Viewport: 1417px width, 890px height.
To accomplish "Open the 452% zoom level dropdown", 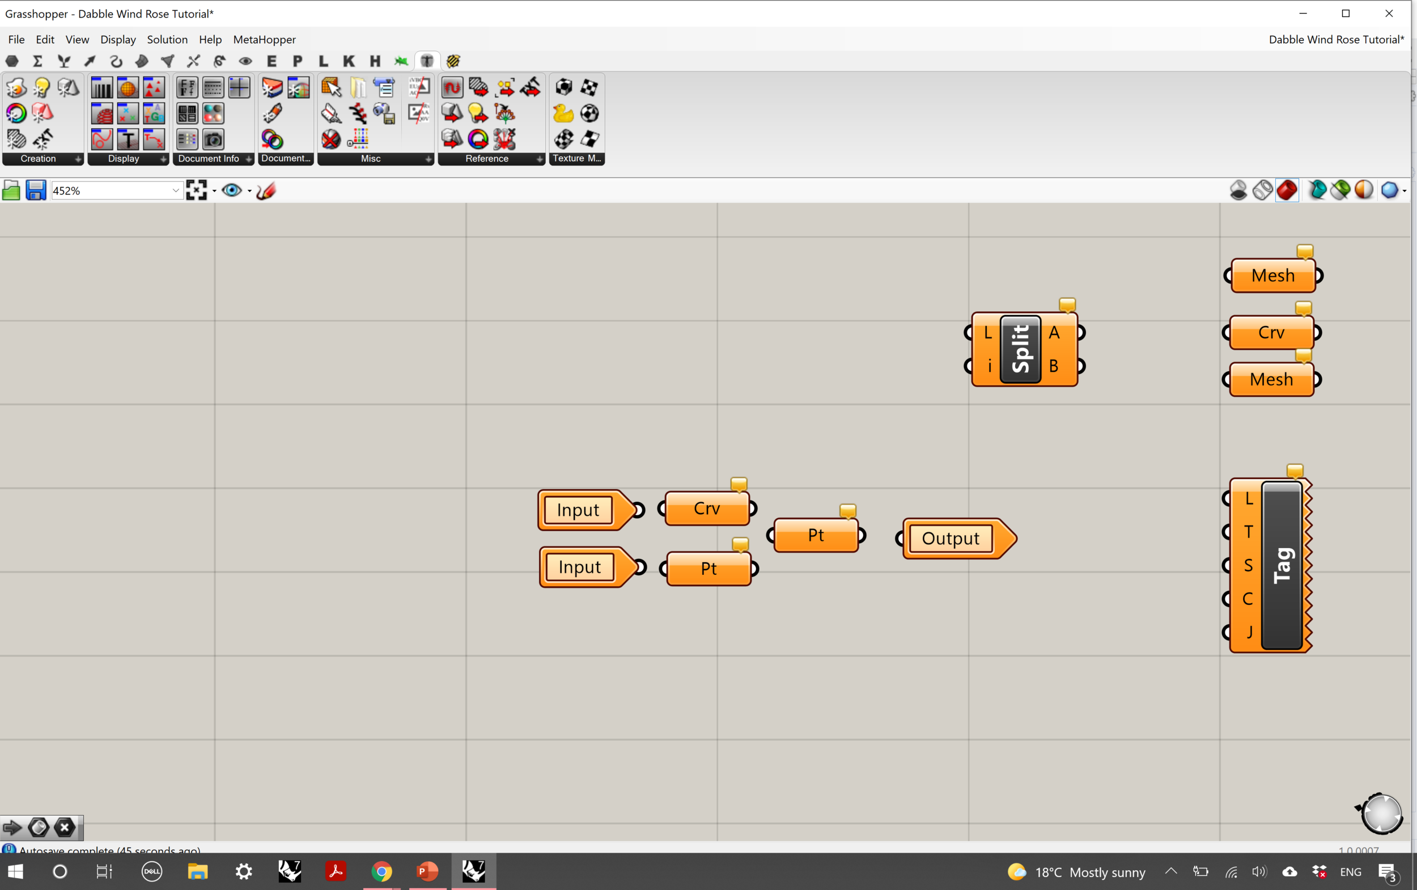I will 175,189.
